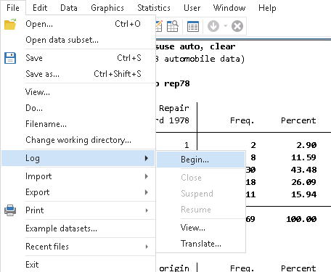Click the percent value 26.09

[304, 182]
